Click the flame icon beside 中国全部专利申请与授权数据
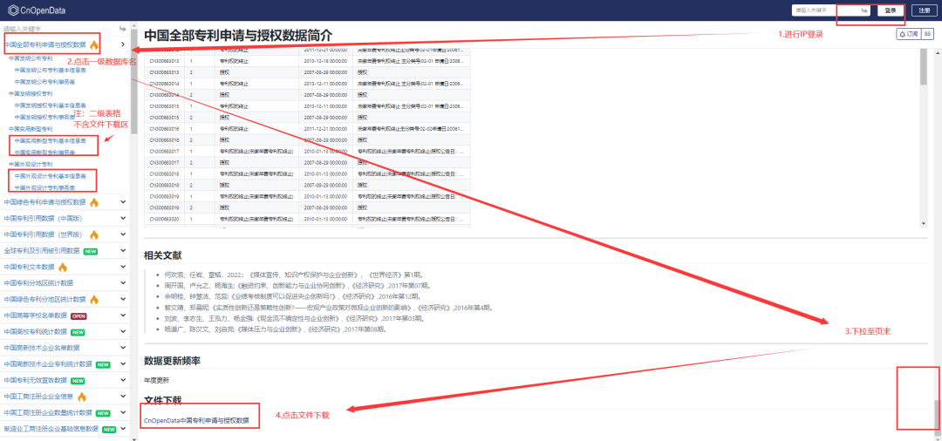This screenshot has width=942, height=441. (x=94, y=44)
